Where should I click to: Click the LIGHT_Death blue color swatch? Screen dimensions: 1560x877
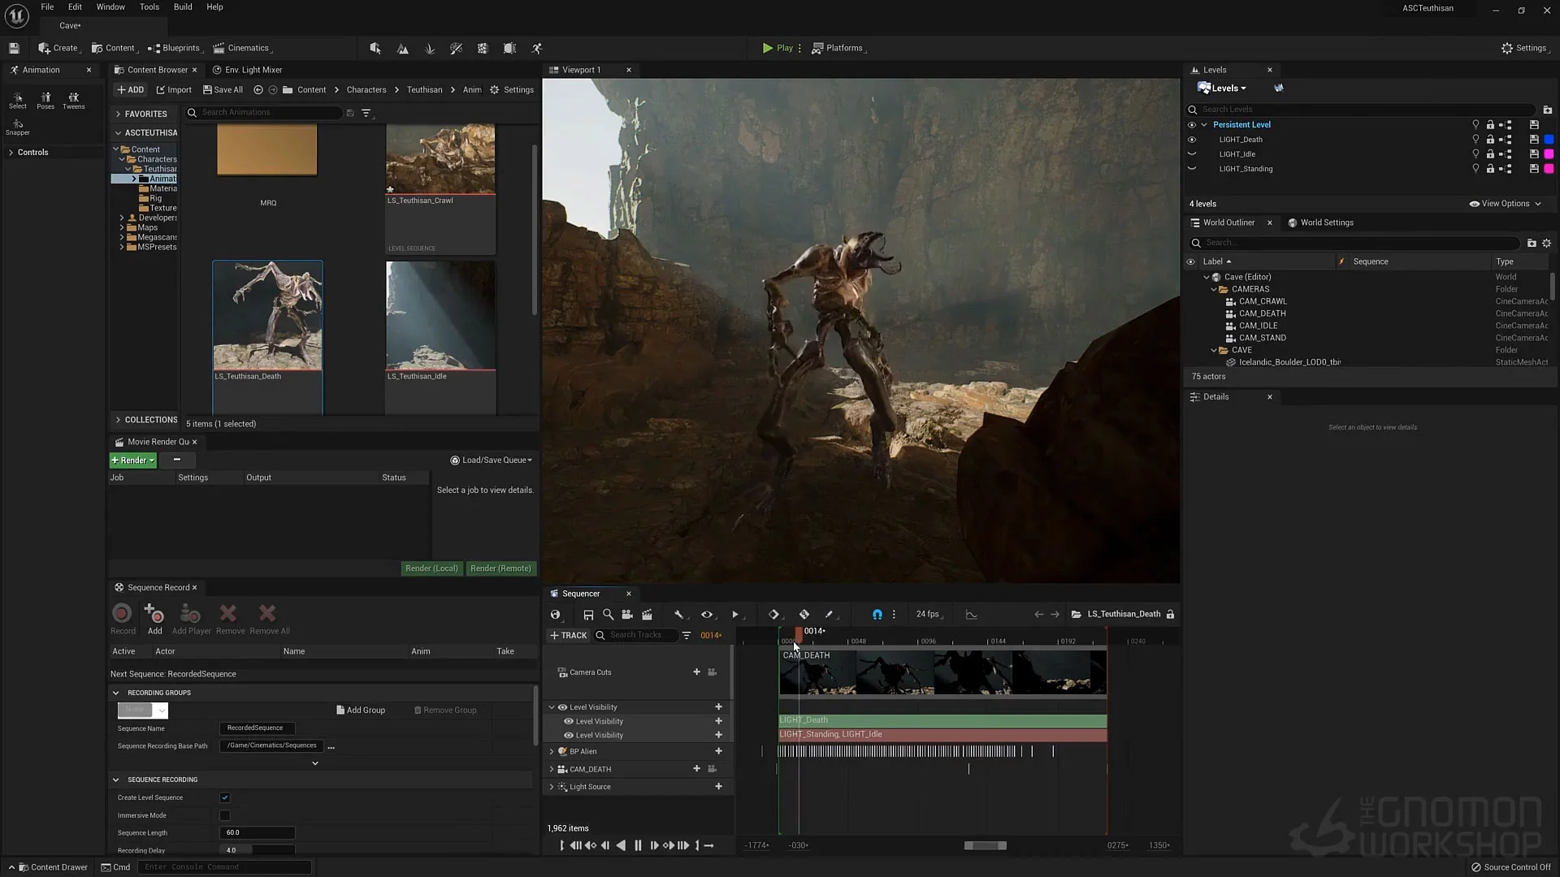tap(1549, 140)
